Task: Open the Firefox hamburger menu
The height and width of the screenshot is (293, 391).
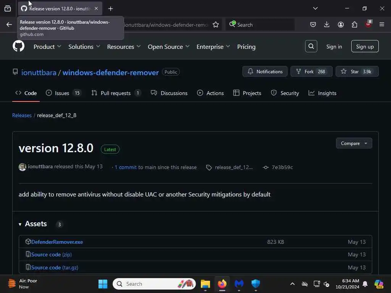Action: click(382, 24)
